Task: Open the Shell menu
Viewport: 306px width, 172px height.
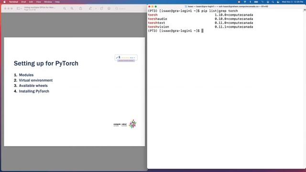Action: point(23,2)
